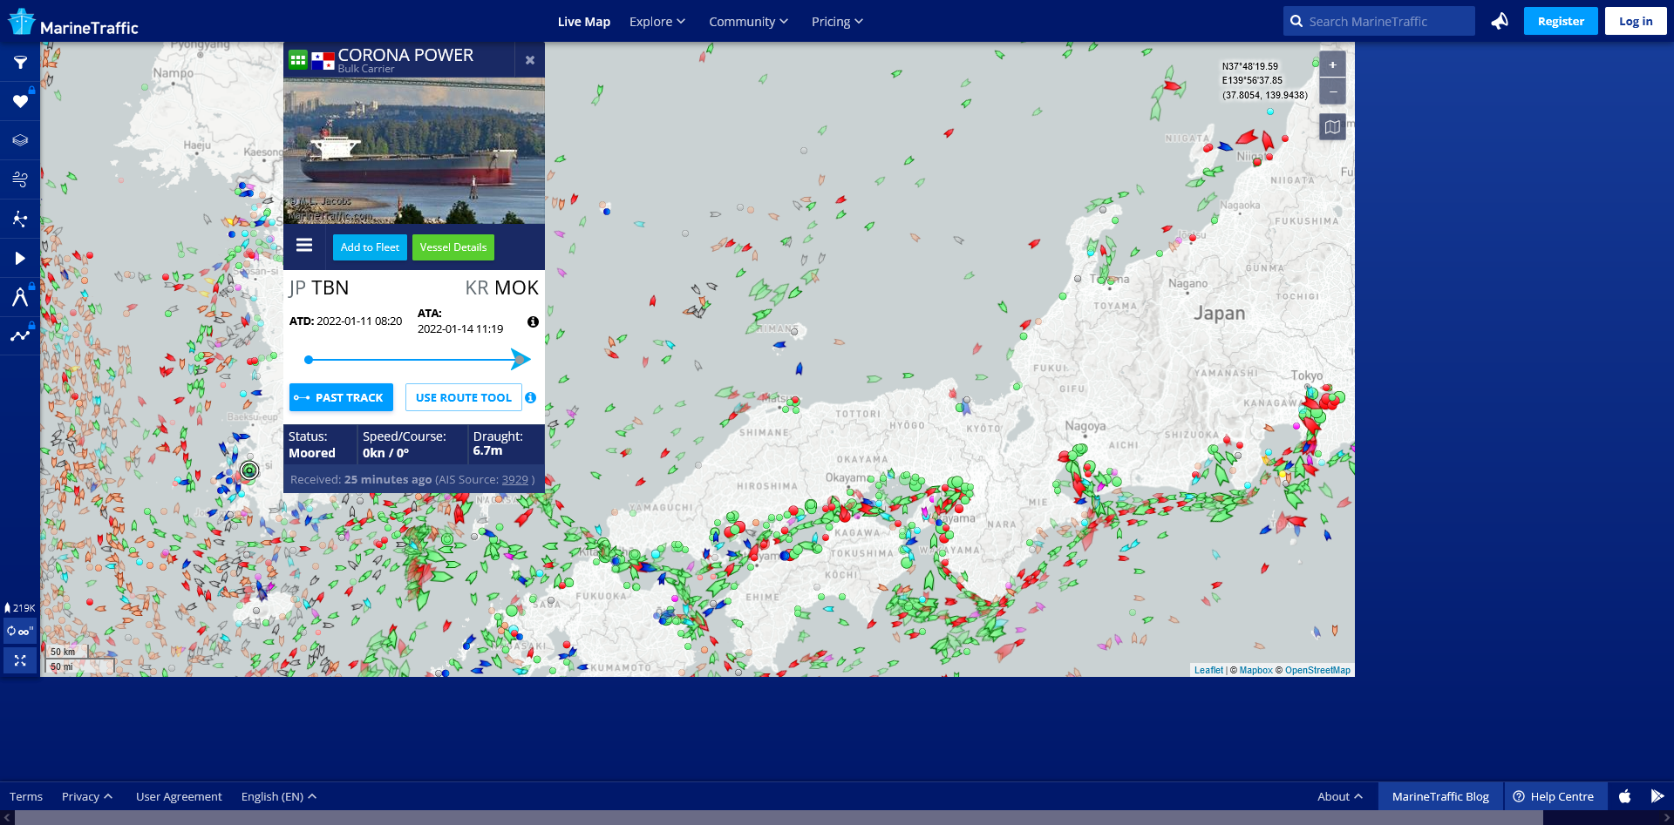Open the density maps icon

(20, 219)
